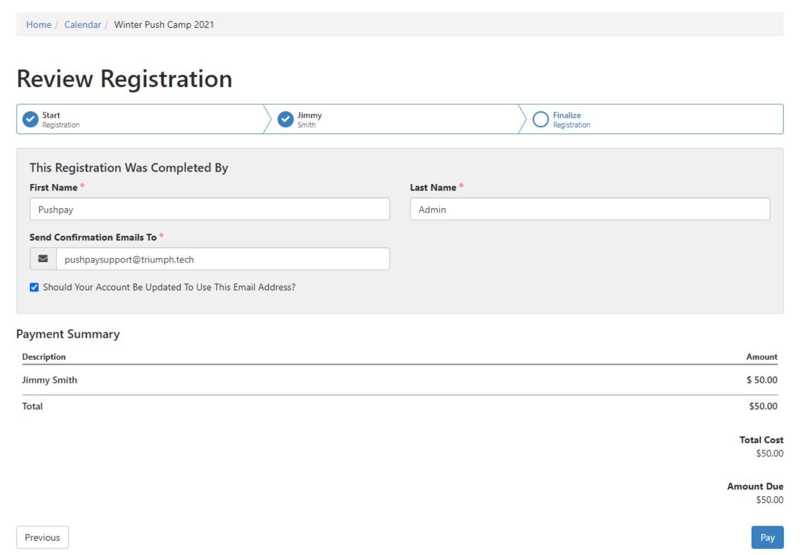Select the Winter Push Camp 2021 breadcrumb item

[163, 24]
